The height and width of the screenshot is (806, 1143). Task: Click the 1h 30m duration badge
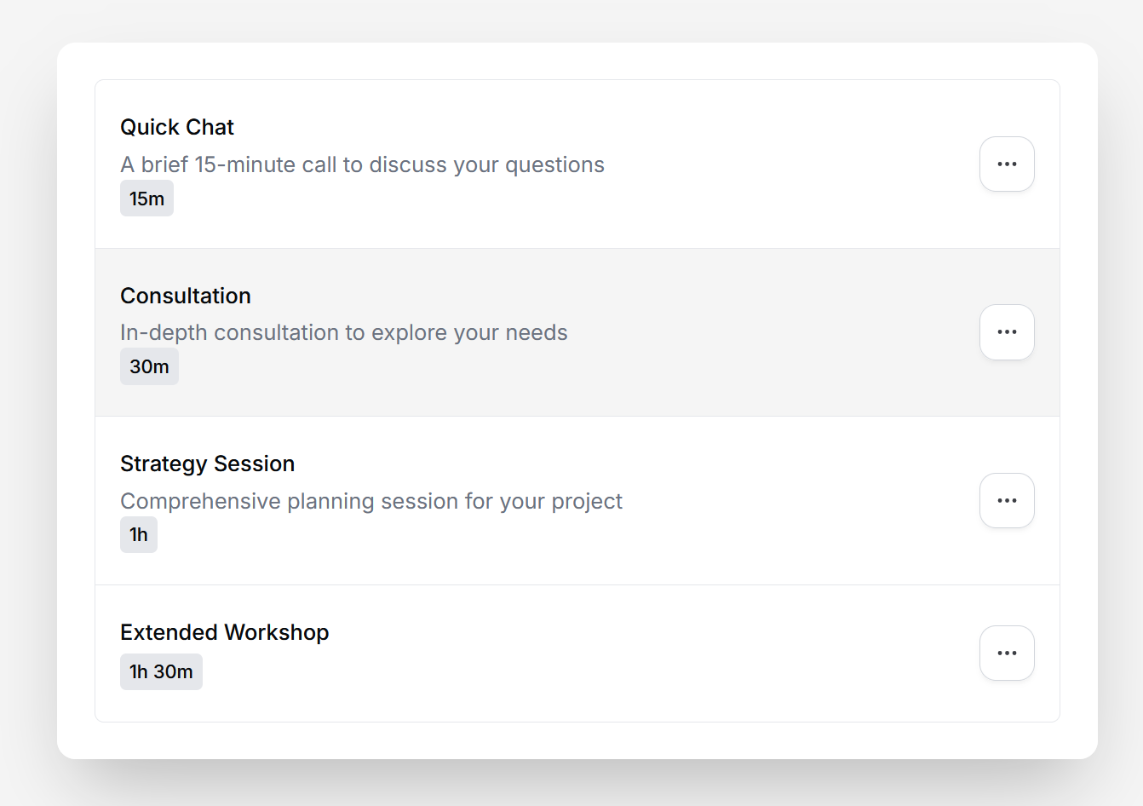161,672
